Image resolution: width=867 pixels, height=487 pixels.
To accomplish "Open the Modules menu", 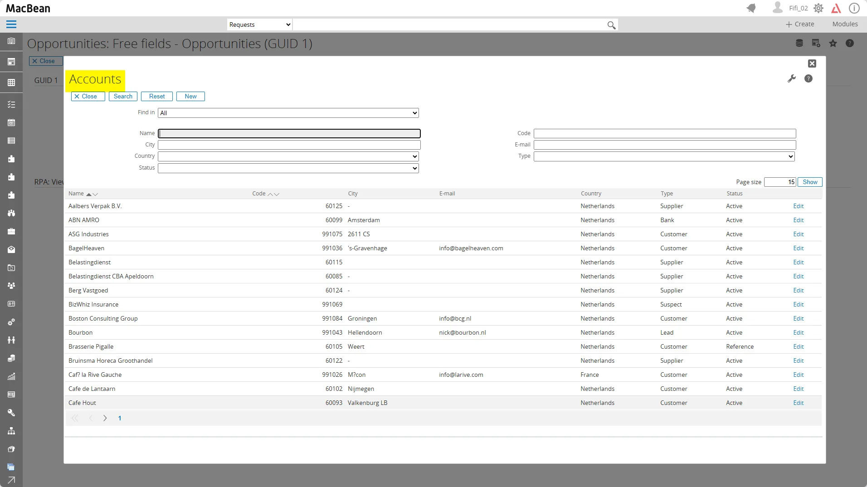I will 845,24.
